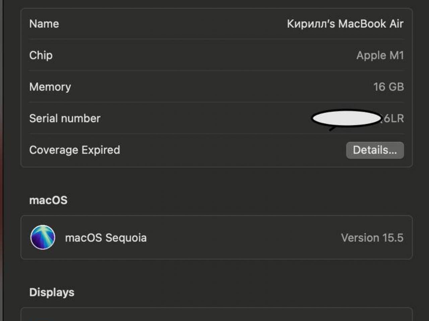Image resolution: width=429 pixels, height=321 pixels.
Task: Select the computer name Кирилл's MacBook Air
Action: [345, 24]
